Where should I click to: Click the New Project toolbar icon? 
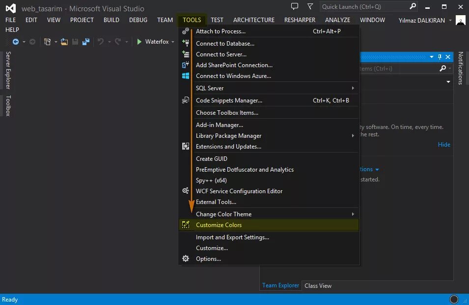[x=47, y=42]
